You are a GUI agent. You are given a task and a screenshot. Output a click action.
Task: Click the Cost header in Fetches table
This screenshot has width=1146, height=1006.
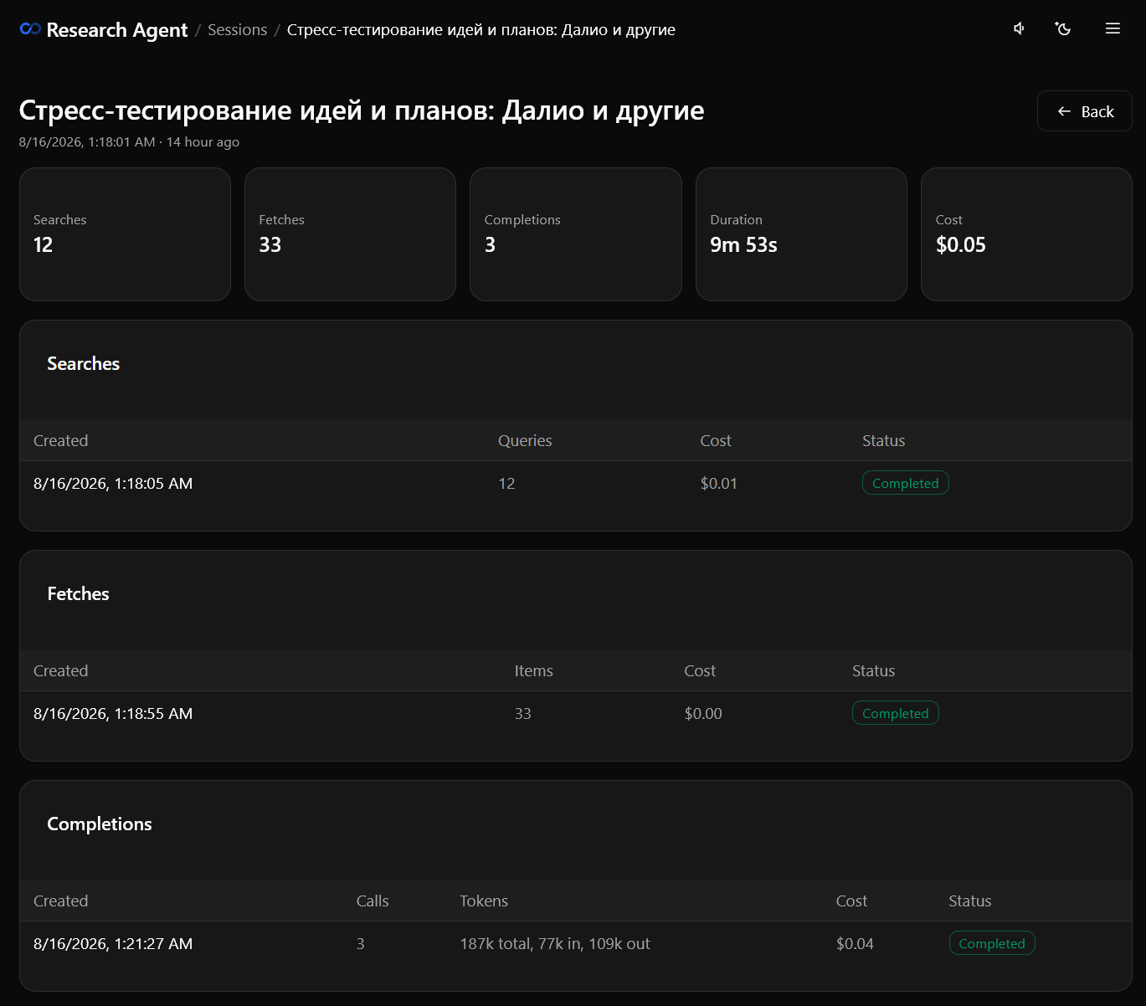[x=700, y=671]
